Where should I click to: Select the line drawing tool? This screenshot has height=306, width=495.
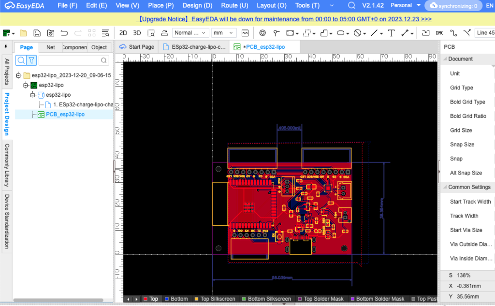pyautogui.click(x=374, y=33)
